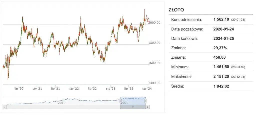Grab the left range selector handle

[120, 101]
